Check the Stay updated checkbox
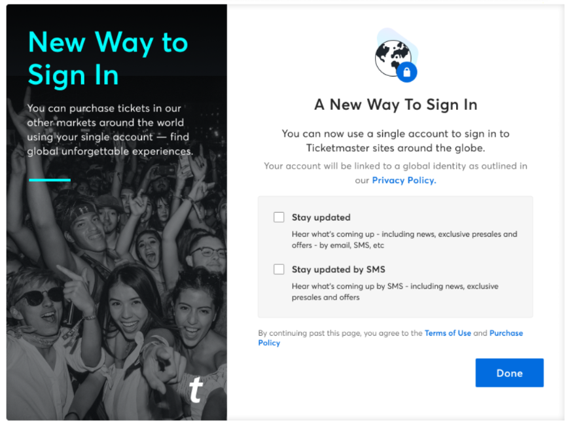This screenshot has height=426, width=570. 279,217
